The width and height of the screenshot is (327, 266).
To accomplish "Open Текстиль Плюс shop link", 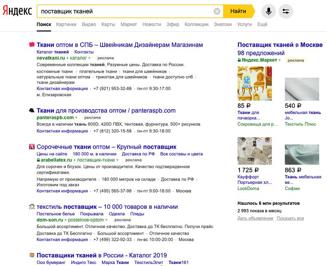I will tap(300, 124).
